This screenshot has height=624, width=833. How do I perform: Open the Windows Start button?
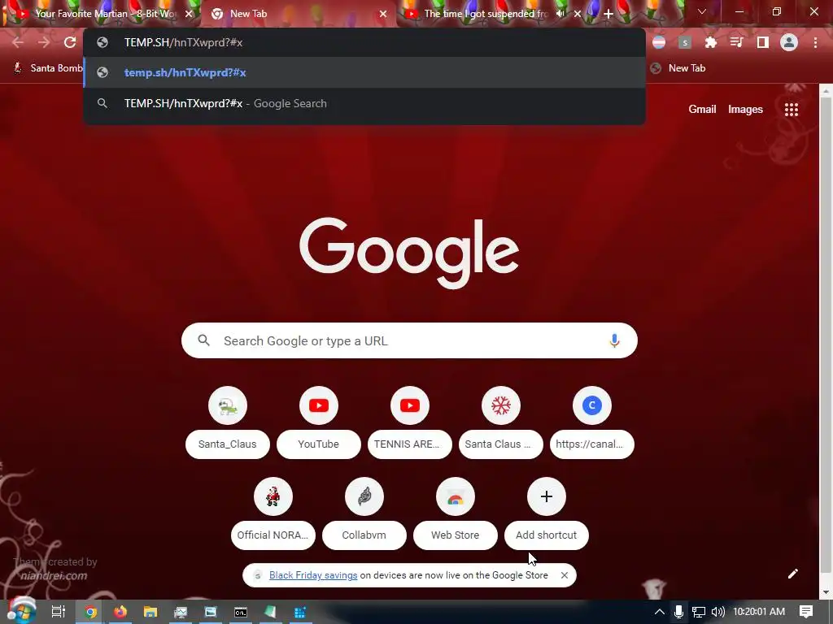(21, 612)
